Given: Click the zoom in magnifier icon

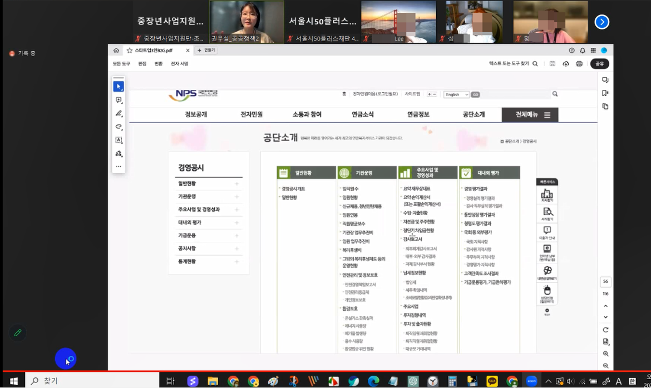Looking at the screenshot, I should (x=605, y=354).
